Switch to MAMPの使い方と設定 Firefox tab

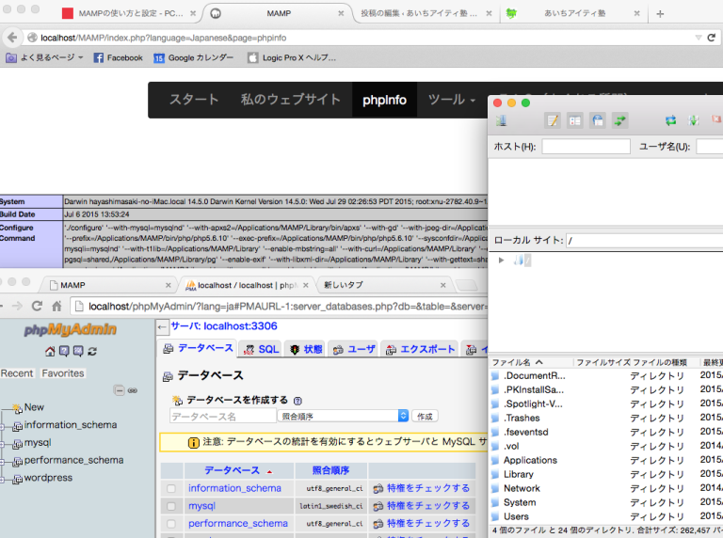point(130,13)
